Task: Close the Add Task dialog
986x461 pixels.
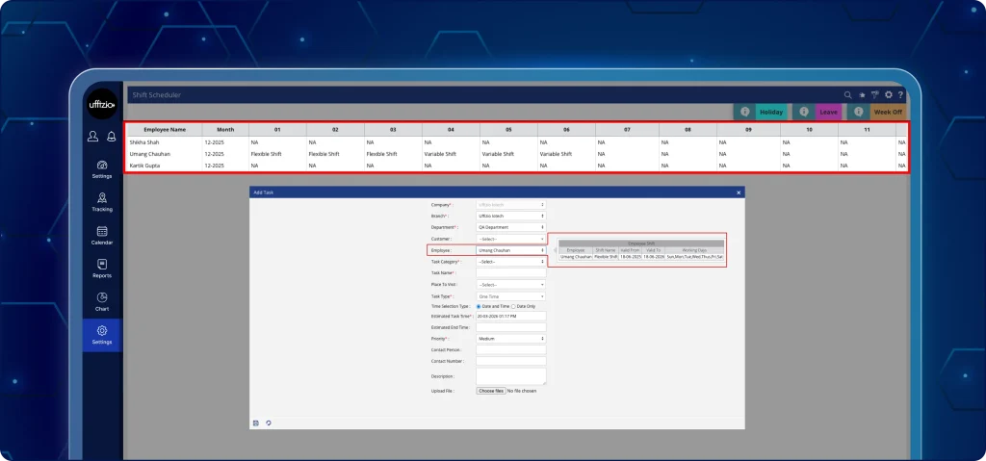Action: pos(739,192)
